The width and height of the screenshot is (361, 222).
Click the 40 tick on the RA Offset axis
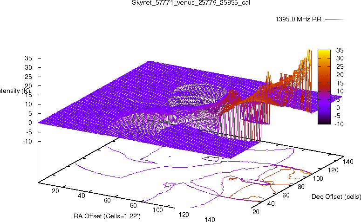(81, 196)
